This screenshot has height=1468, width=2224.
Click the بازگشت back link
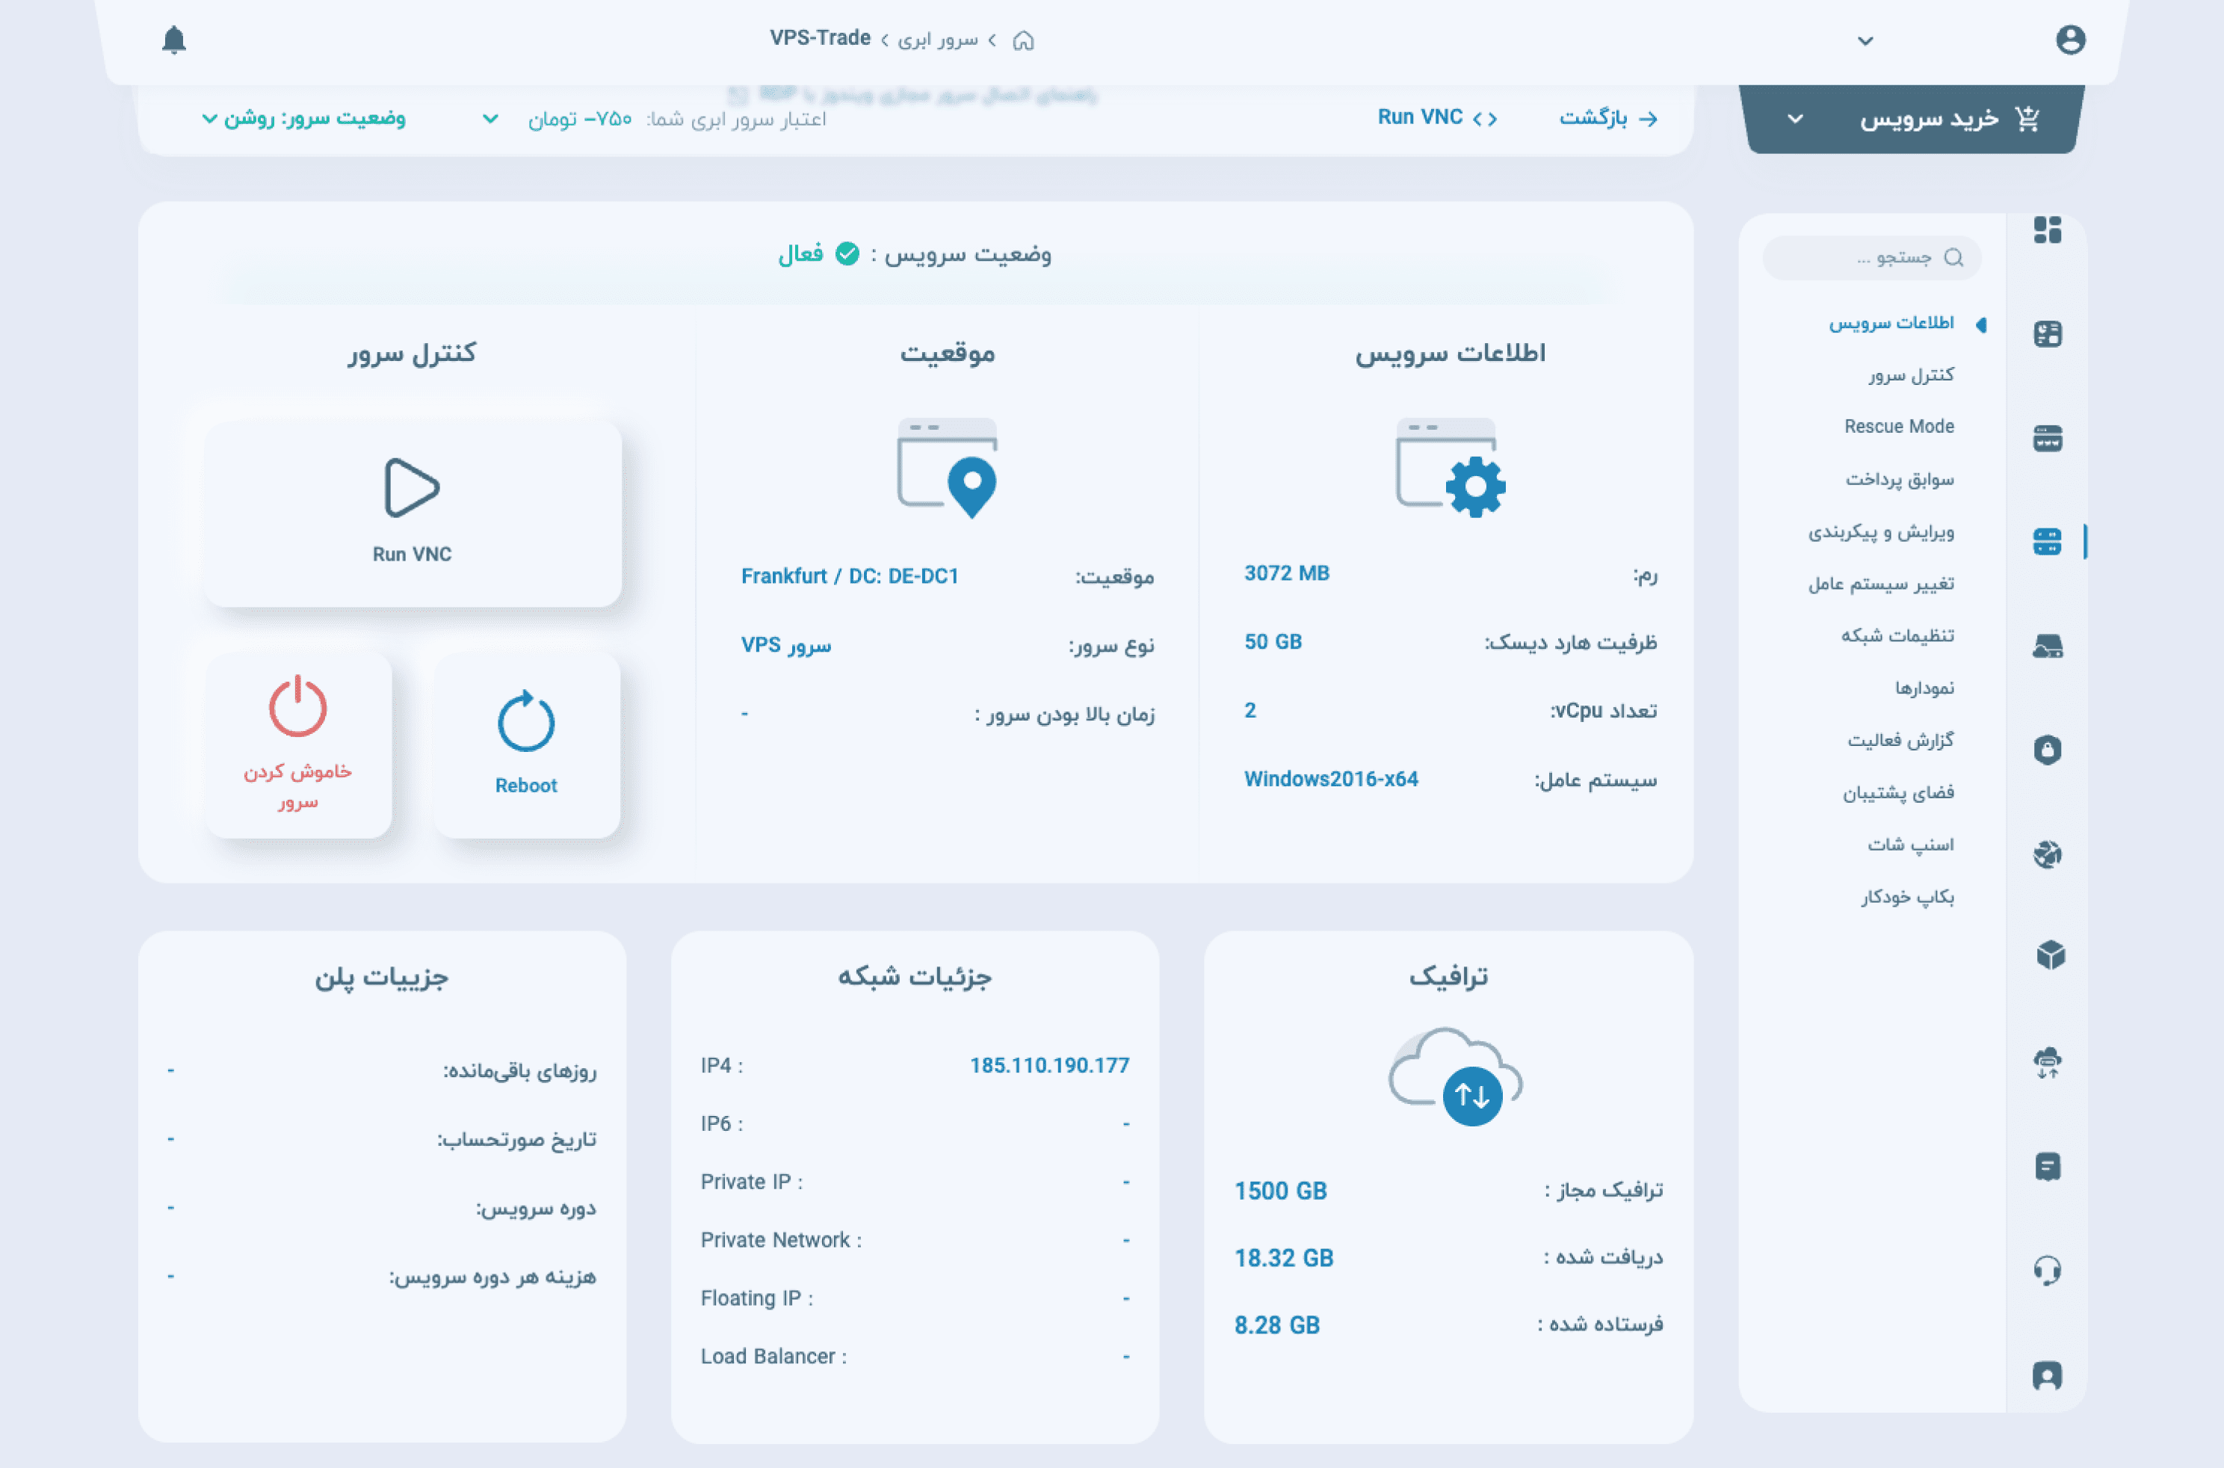(1608, 118)
